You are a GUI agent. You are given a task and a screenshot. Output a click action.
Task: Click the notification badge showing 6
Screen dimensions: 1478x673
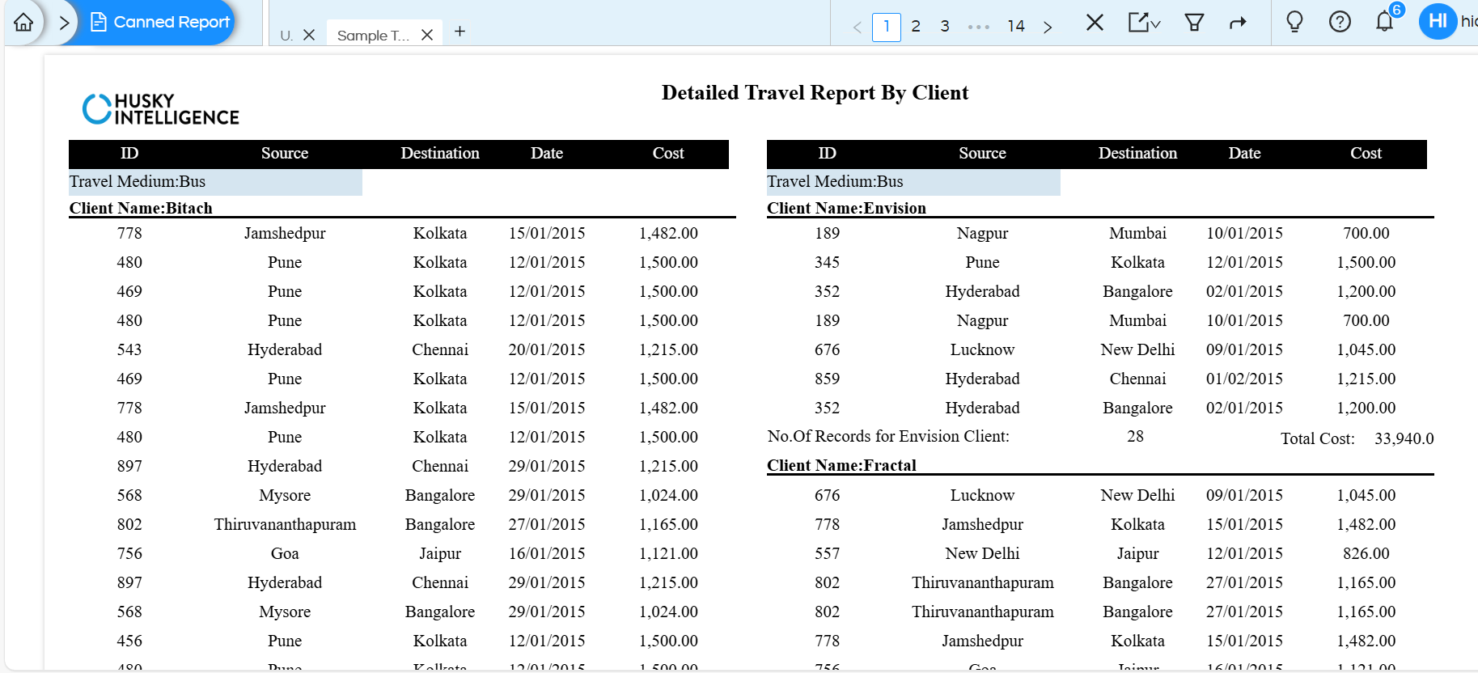(1394, 11)
